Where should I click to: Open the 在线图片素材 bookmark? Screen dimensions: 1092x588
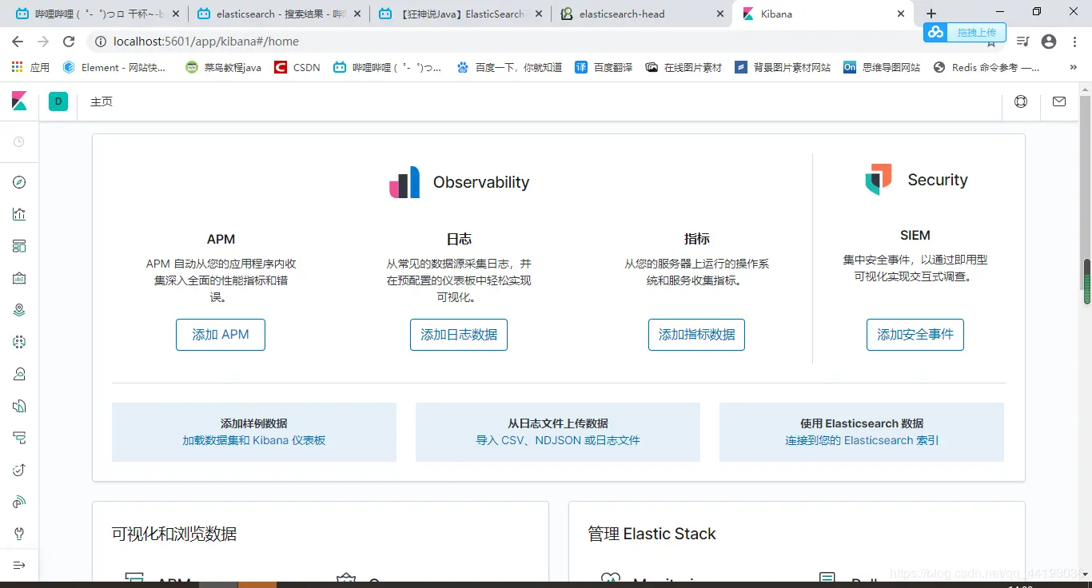pyautogui.click(x=683, y=68)
